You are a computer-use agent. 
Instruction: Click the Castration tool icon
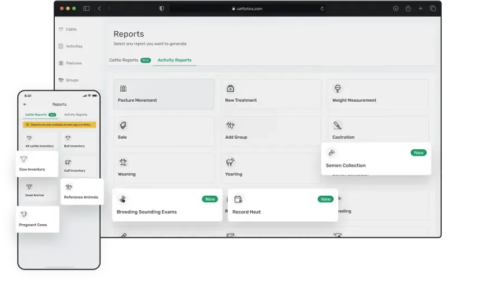[337, 126]
